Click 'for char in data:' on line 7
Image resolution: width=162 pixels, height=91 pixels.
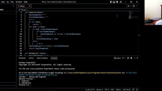(37, 27)
